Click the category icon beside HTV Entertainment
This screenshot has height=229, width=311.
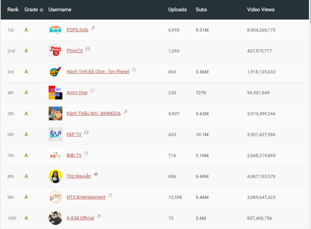click(110, 195)
